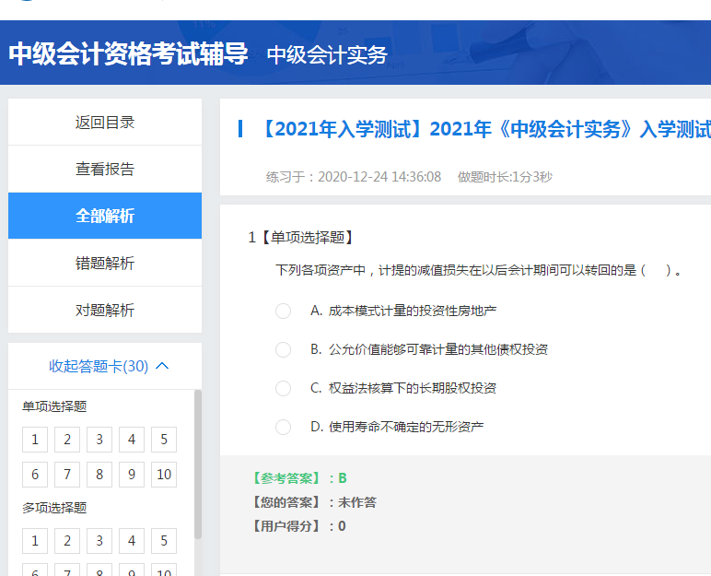This screenshot has width=711, height=576.
Task: Open 查看报告 in the sidebar
Action: click(x=105, y=170)
